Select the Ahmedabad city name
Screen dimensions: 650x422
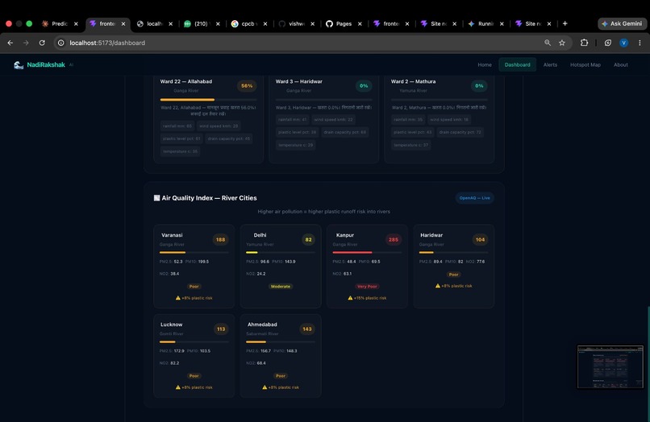click(262, 325)
